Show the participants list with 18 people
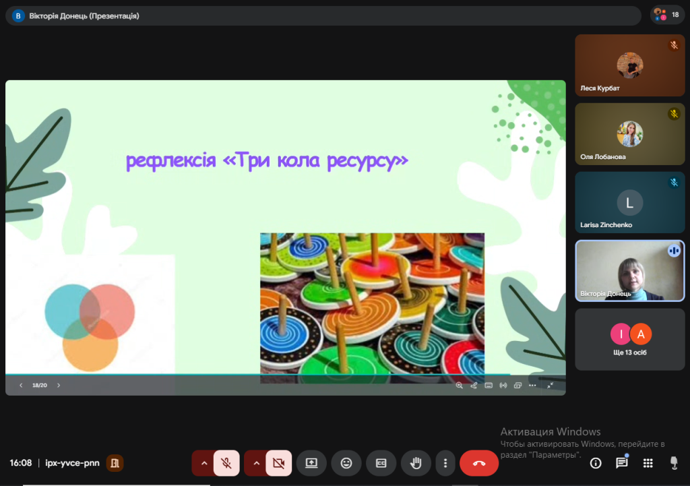 pos(667,15)
